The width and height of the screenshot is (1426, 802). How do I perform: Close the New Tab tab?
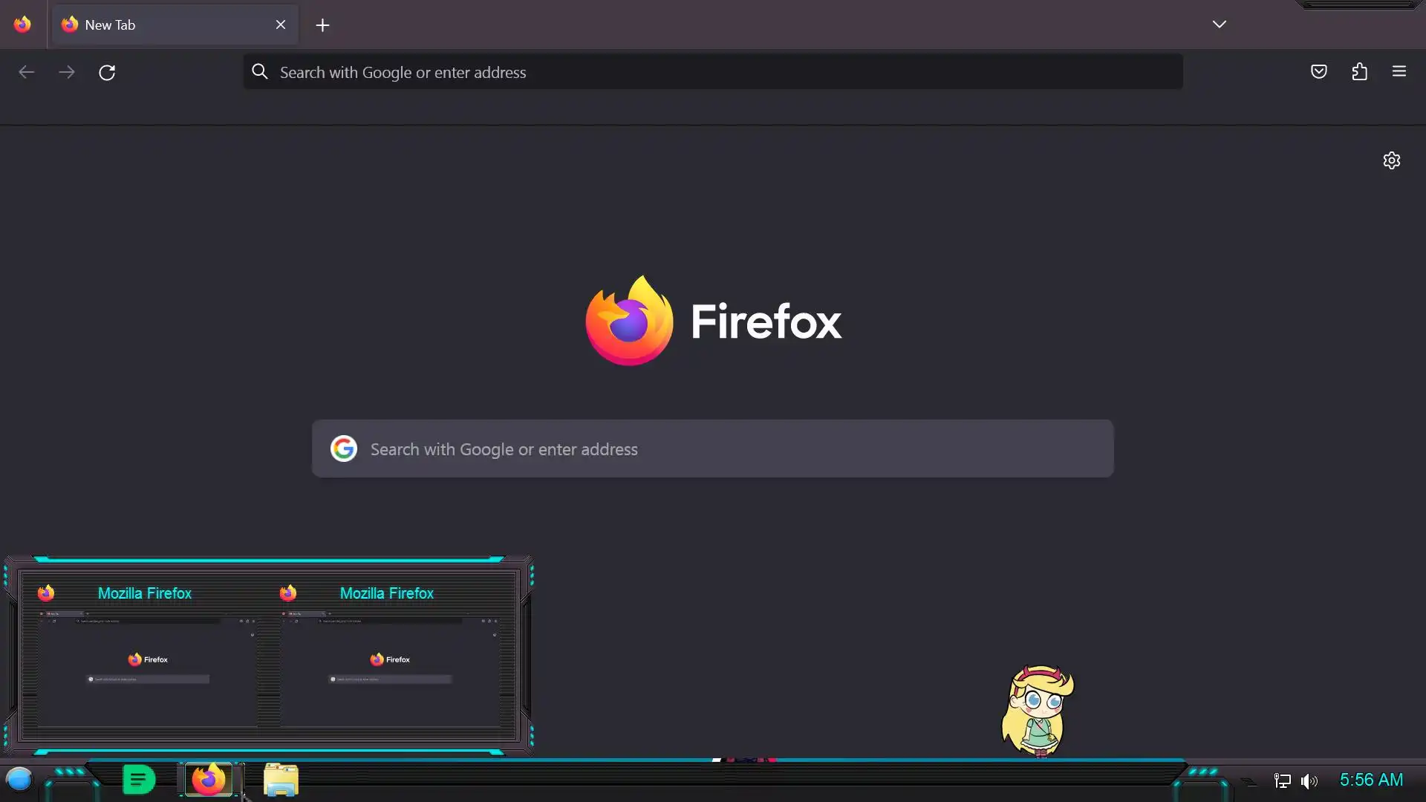[x=281, y=25]
